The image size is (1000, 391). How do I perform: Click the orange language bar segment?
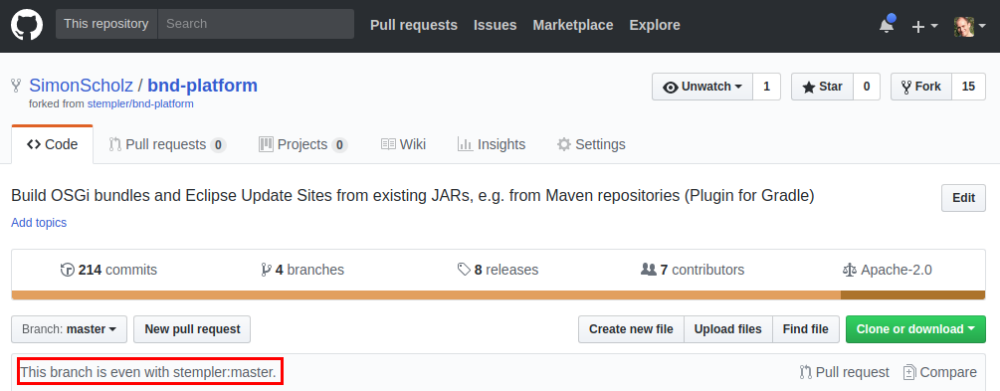426,295
